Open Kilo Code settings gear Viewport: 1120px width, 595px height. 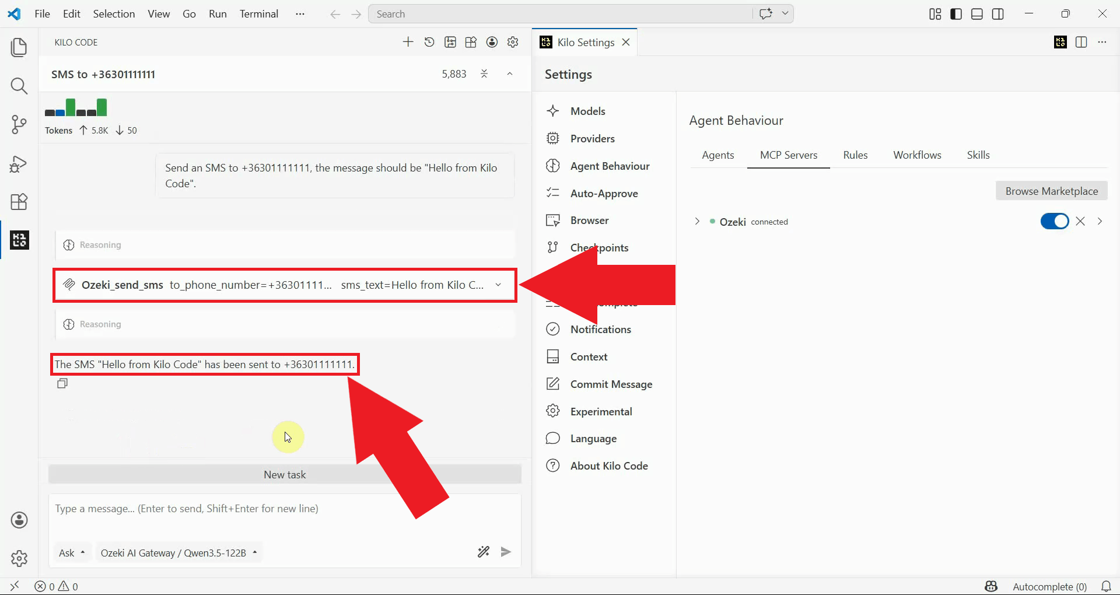[x=513, y=42]
